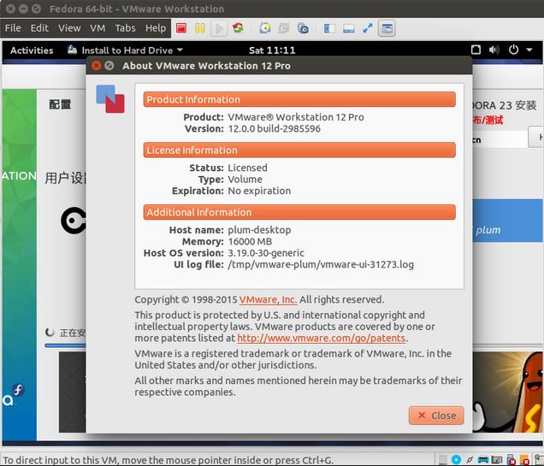Image resolution: width=544 pixels, height=466 pixels.
Task: Click the Fedora volume speaker icon
Action: (x=494, y=50)
